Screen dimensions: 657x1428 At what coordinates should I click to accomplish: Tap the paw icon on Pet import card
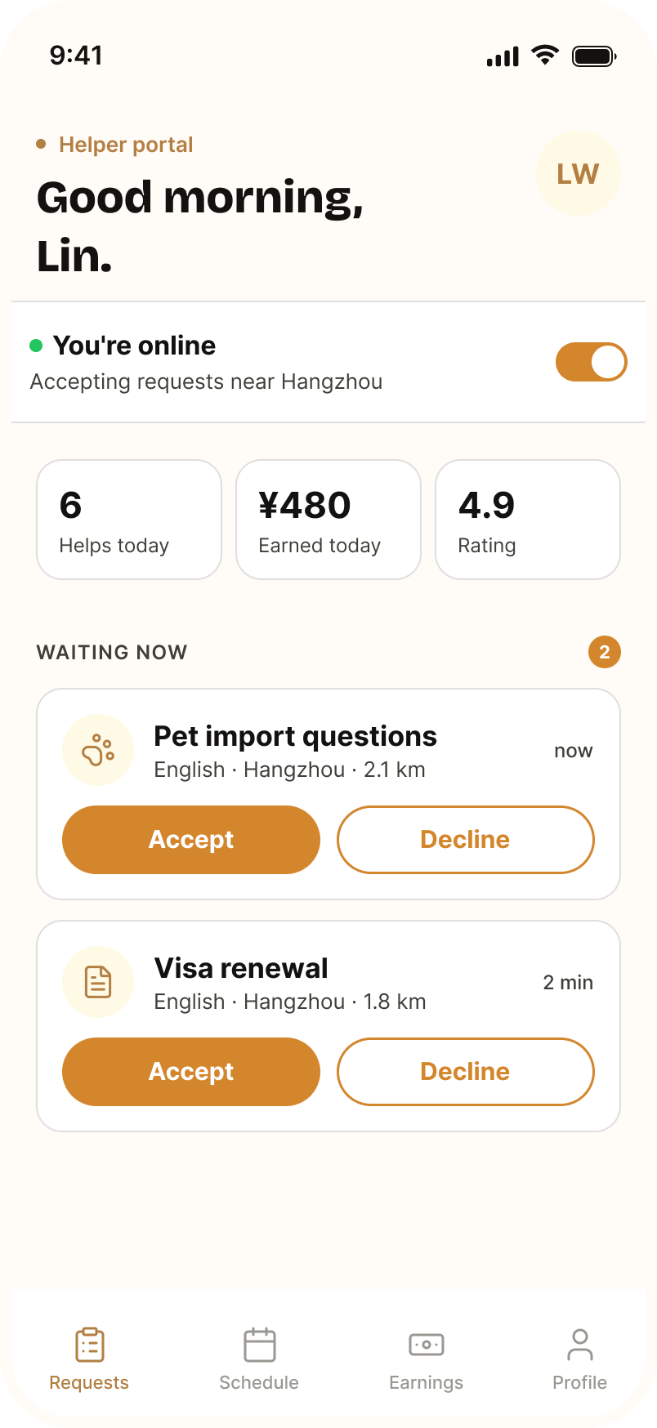98,750
